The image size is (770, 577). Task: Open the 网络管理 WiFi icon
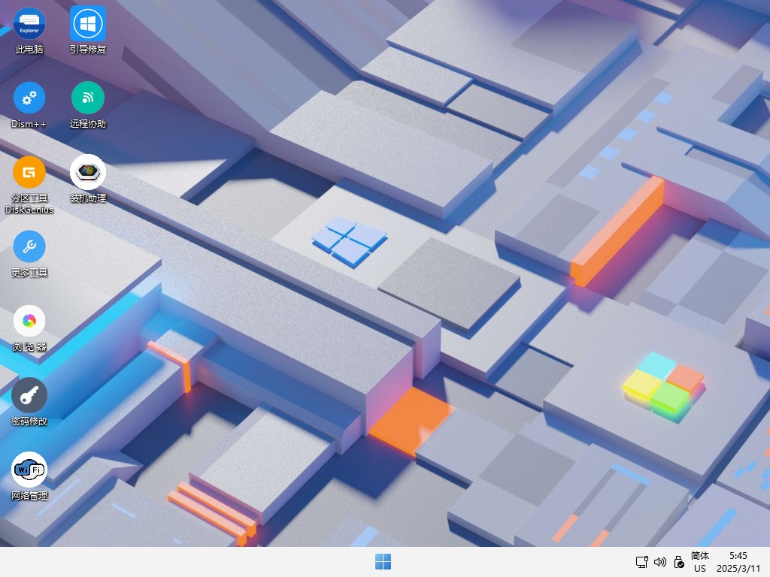(x=29, y=470)
